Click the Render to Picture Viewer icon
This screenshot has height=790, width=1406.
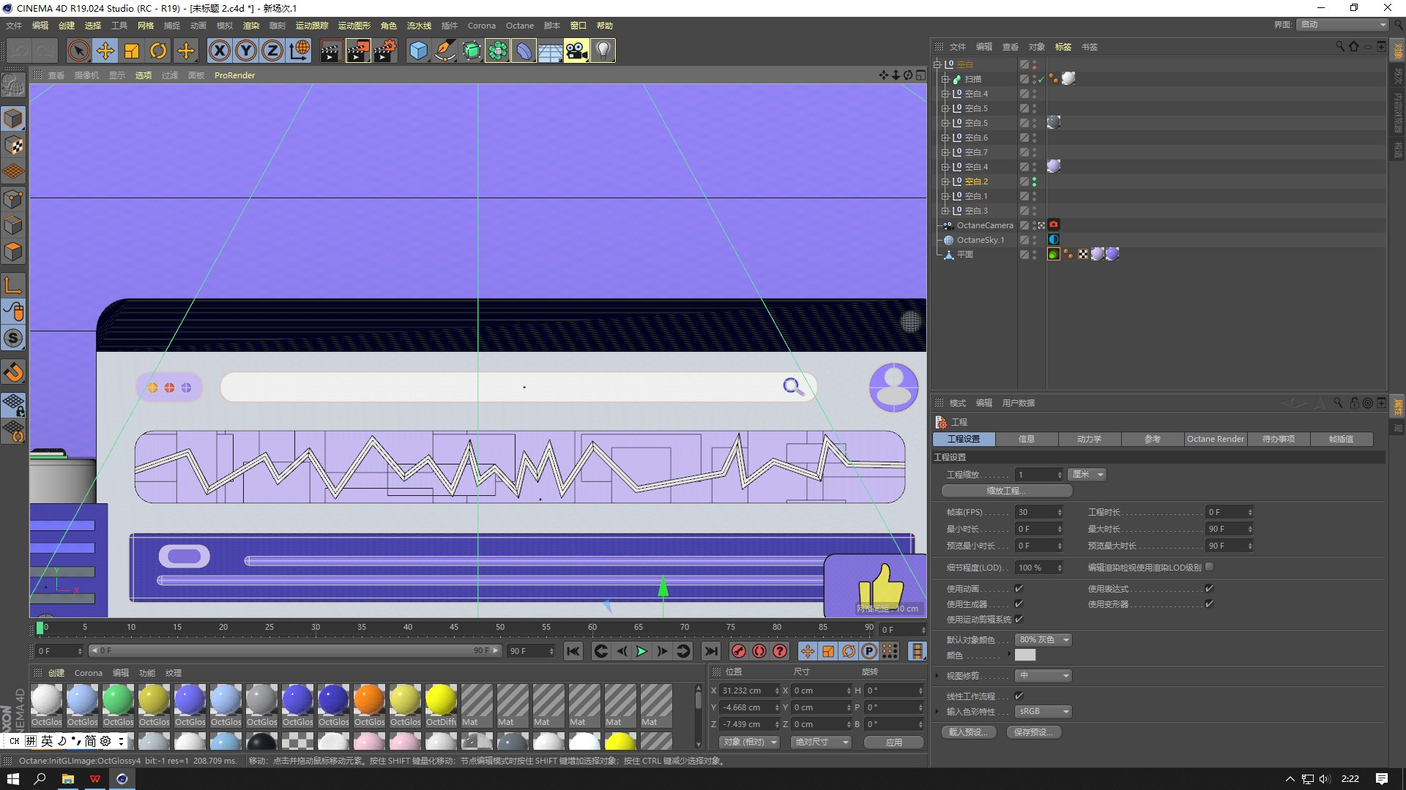point(358,51)
